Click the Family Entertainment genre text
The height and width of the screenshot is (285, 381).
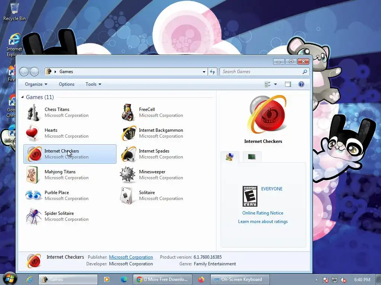click(215, 264)
